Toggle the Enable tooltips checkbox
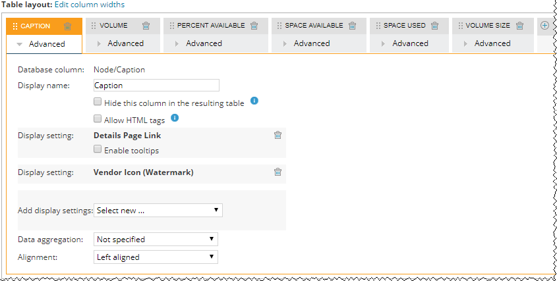The width and height of the screenshot is (557, 281). 98,150
